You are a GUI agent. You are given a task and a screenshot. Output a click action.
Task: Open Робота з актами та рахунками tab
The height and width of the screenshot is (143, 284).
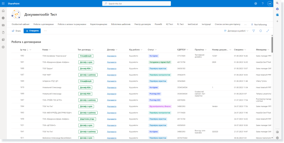click(72, 24)
